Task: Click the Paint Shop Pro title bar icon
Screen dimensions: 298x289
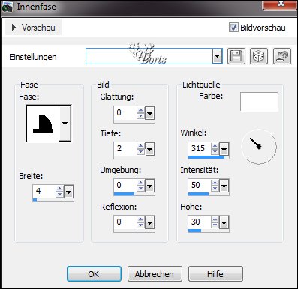Action: pos(7,7)
